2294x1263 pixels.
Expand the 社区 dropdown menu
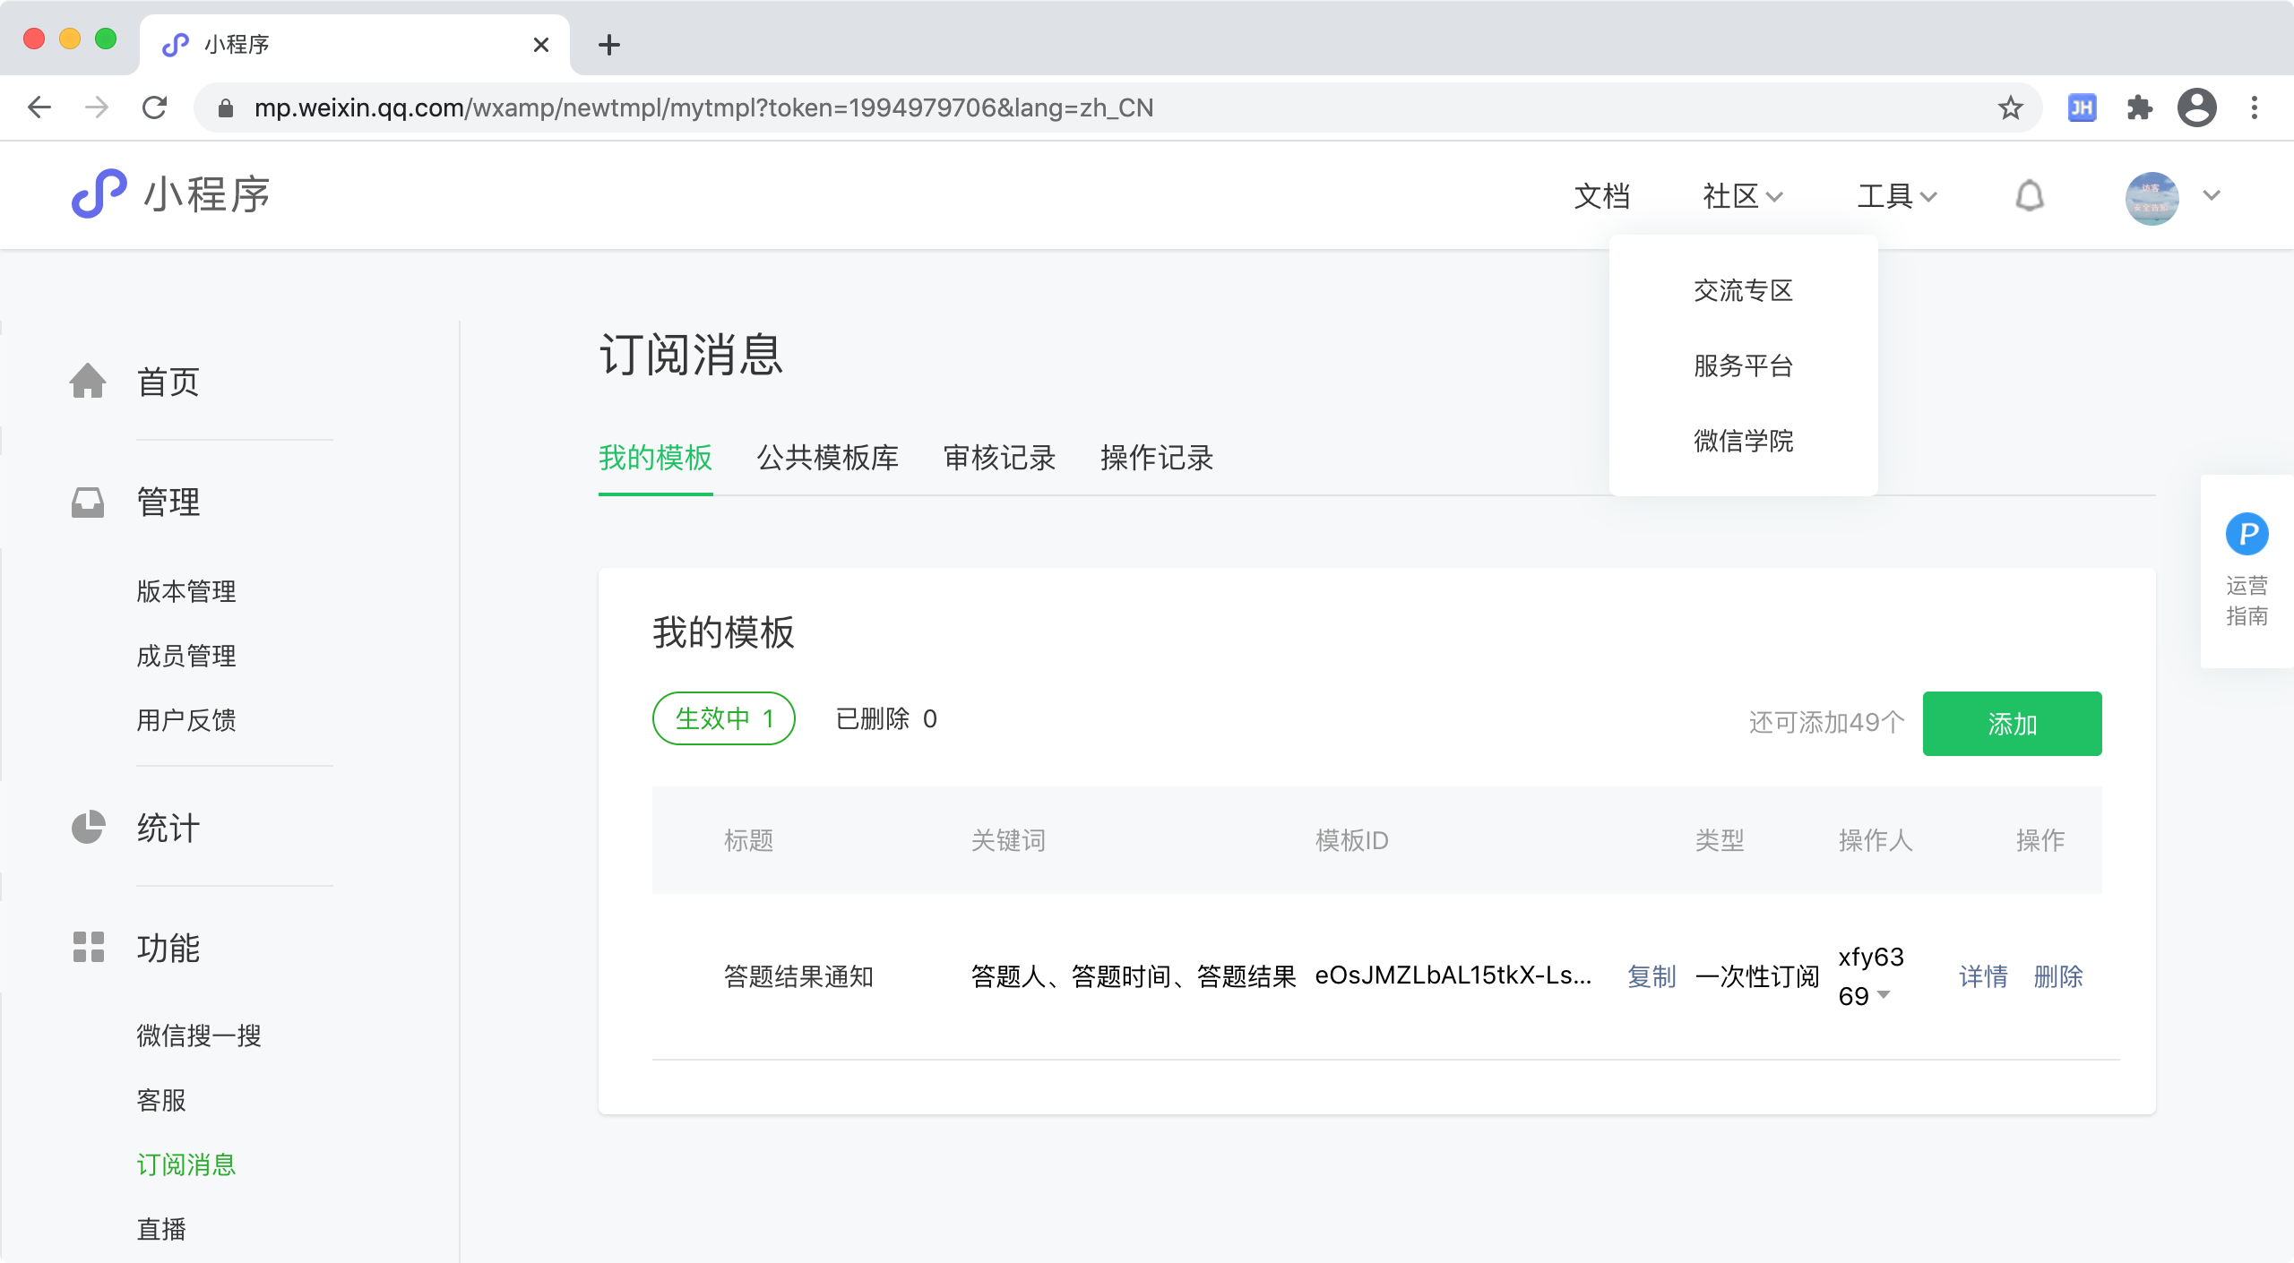point(1742,195)
